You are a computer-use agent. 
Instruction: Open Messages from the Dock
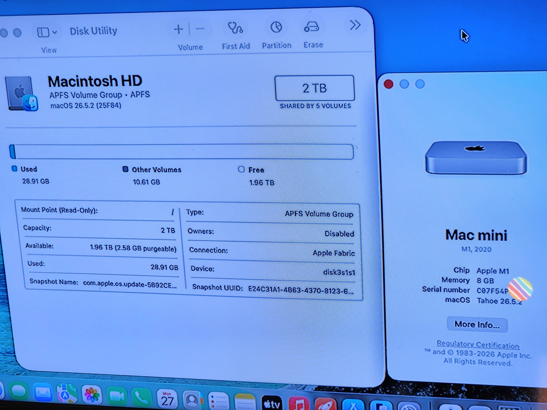click(x=18, y=391)
